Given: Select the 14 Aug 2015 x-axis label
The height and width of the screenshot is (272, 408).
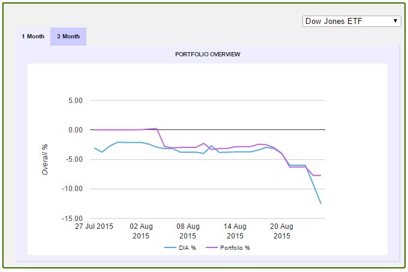Looking at the screenshot, I should coord(235,231).
